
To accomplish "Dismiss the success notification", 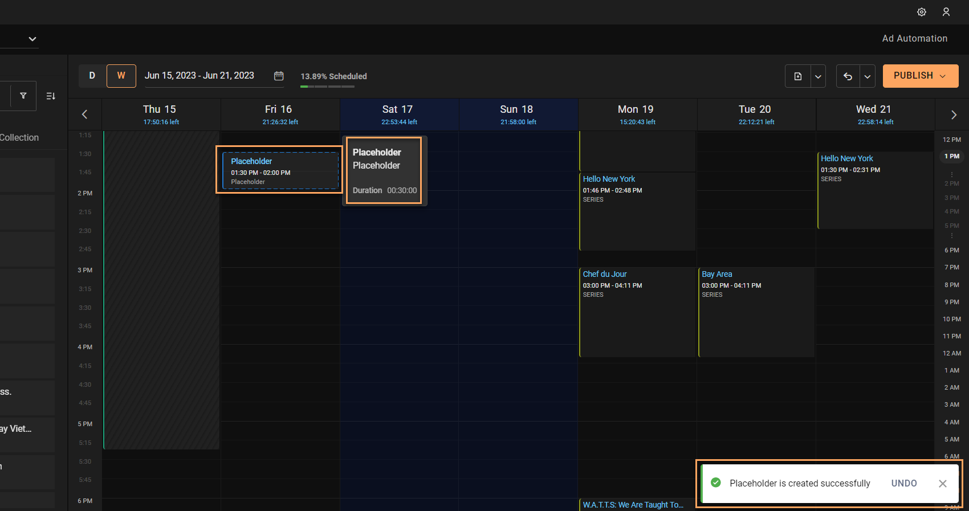I will point(943,483).
